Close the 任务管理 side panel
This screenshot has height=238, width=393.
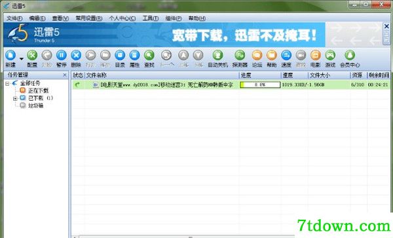65,75
